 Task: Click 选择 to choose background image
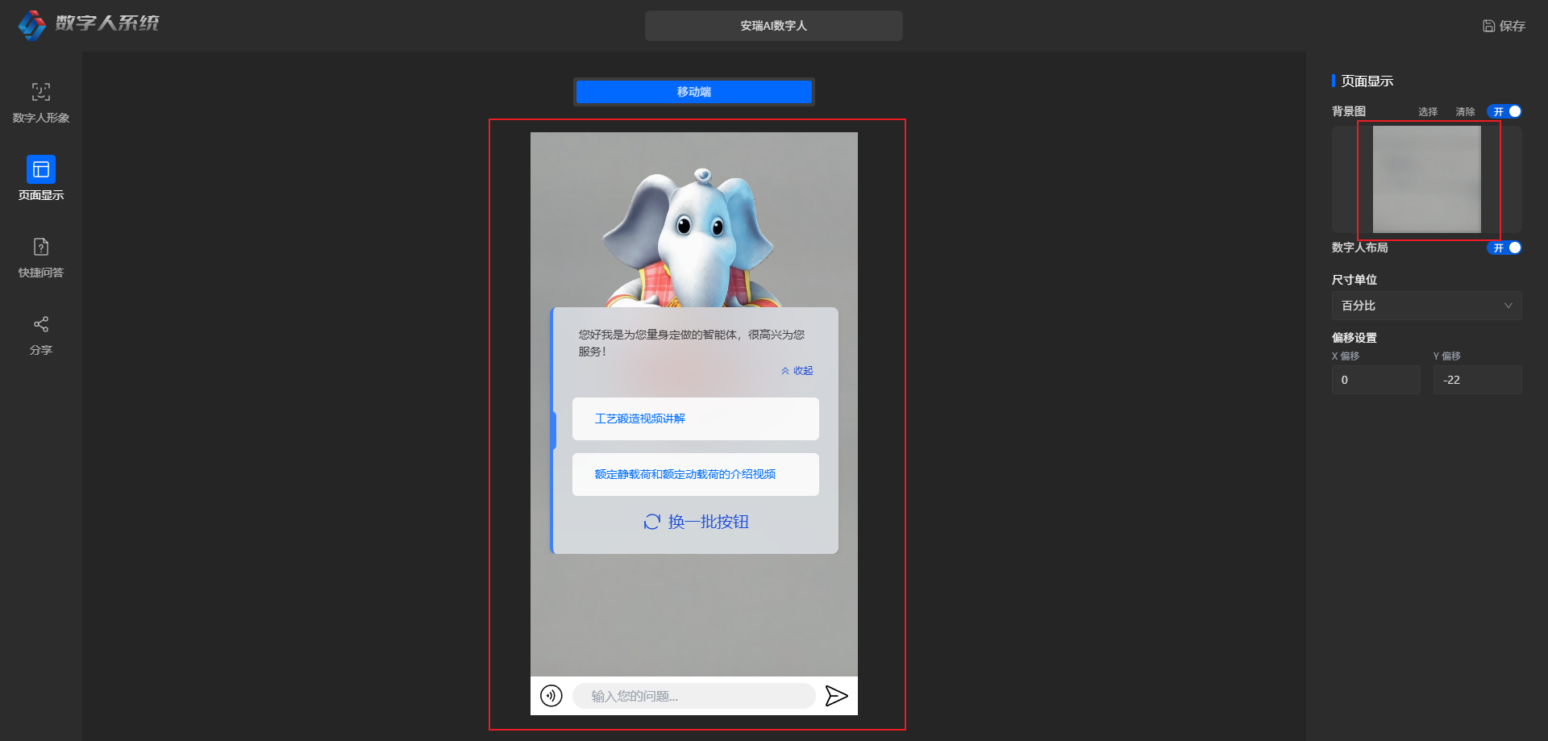tap(1428, 112)
